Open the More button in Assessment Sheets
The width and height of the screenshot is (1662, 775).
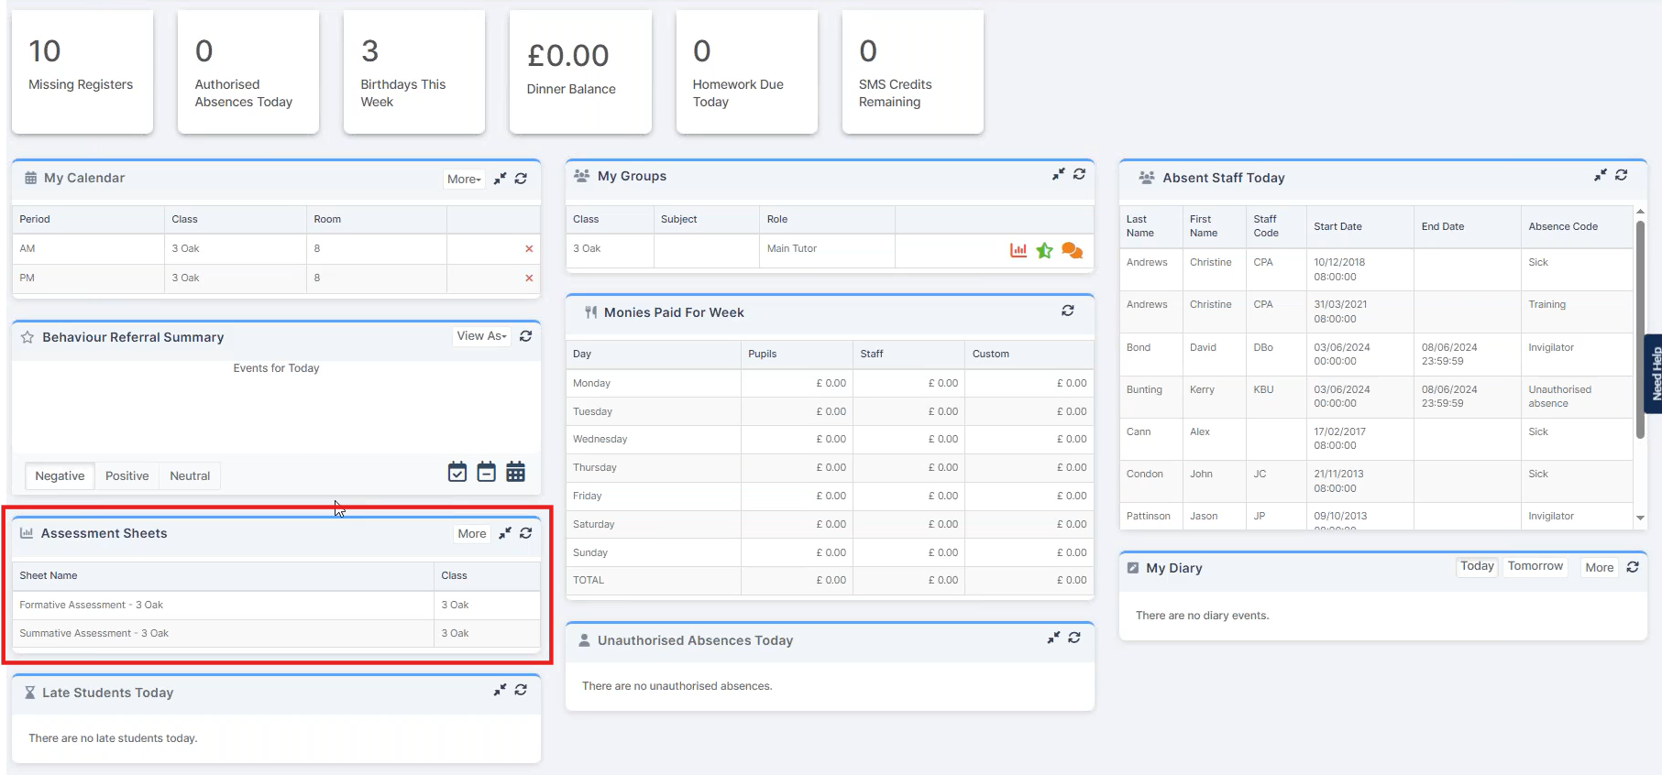(x=472, y=534)
